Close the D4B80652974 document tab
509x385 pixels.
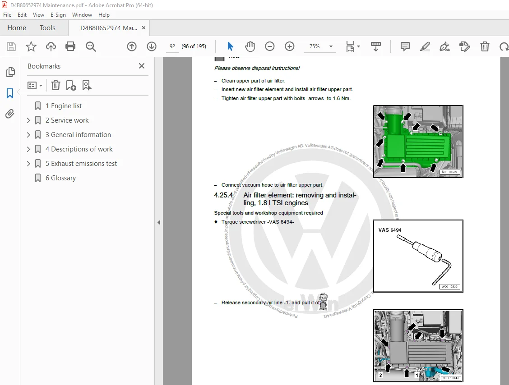(x=143, y=28)
